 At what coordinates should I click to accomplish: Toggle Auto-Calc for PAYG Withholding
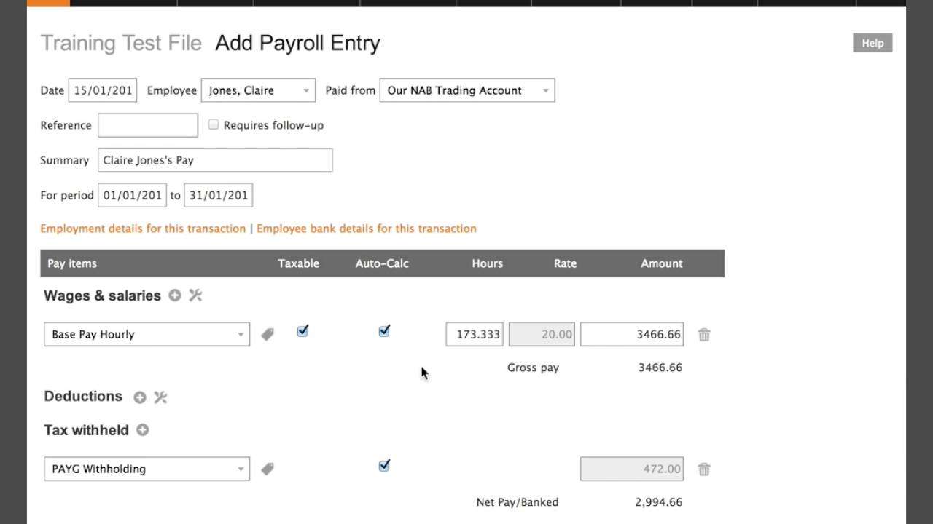[x=384, y=465]
